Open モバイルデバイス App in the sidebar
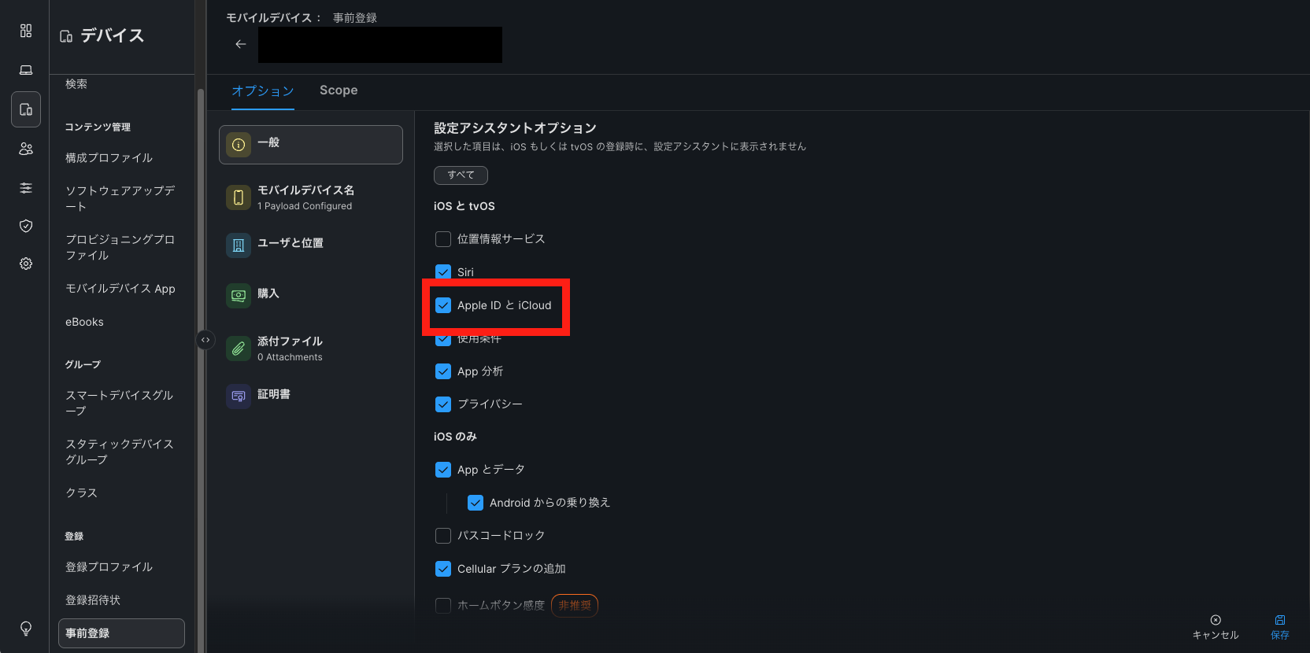The height and width of the screenshot is (653, 1310). (x=120, y=289)
